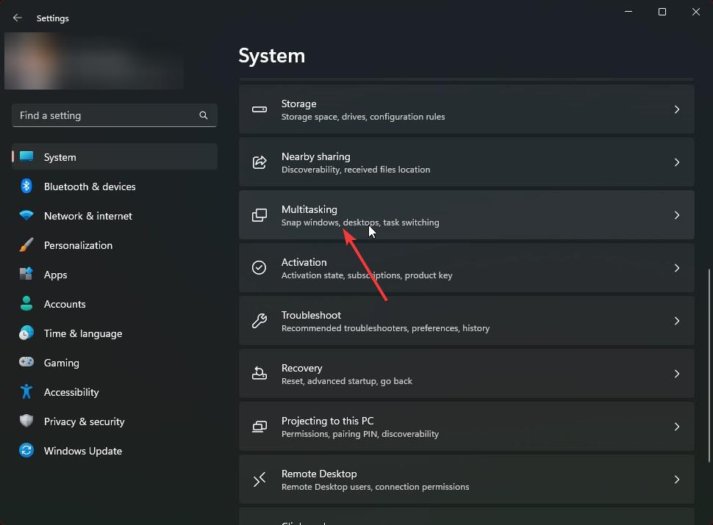Click the search magnifier icon
The width and height of the screenshot is (713, 525).
point(204,115)
